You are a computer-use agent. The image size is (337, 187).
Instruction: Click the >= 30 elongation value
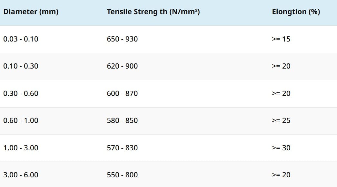pos(281,148)
